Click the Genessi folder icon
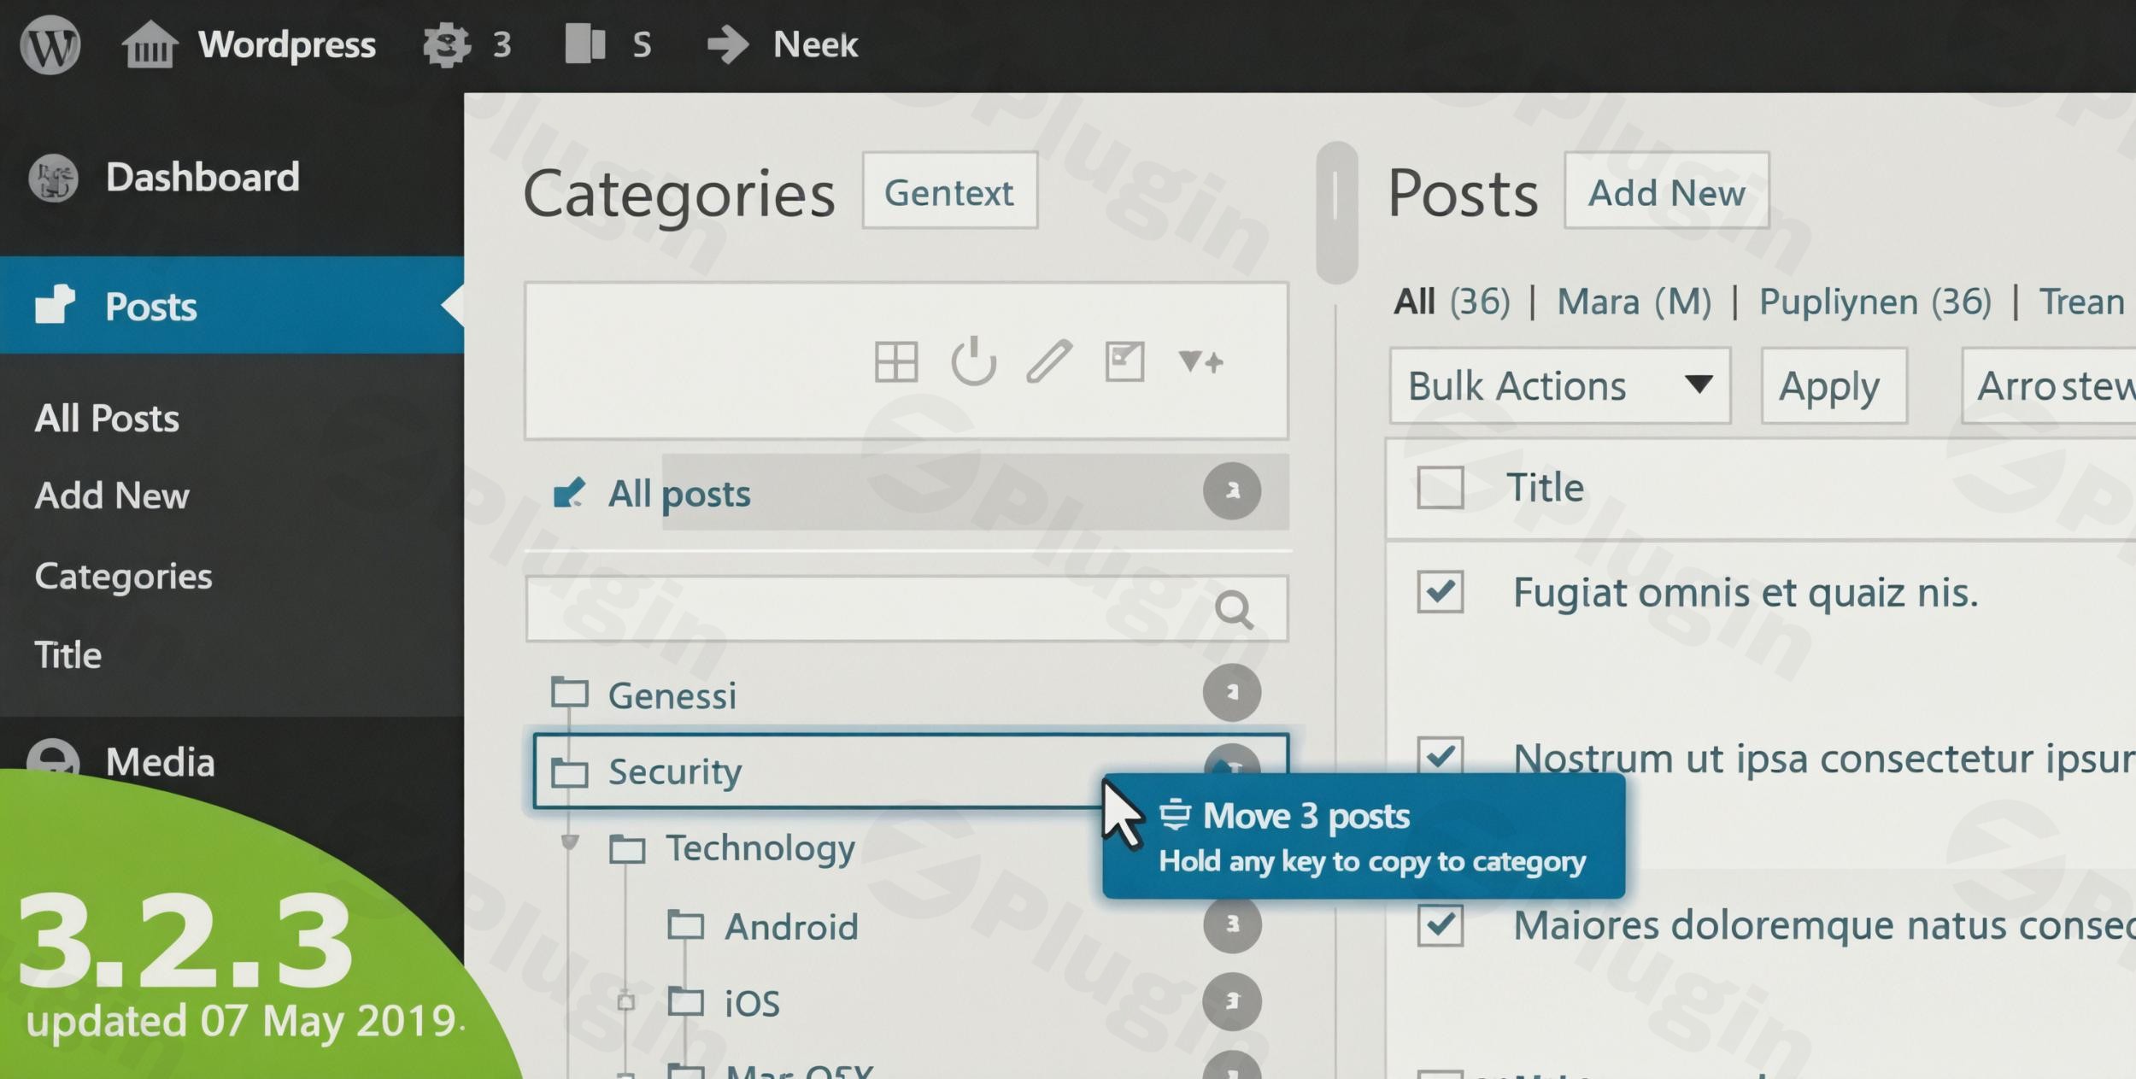This screenshot has height=1079, width=2136. click(x=570, y=692)
